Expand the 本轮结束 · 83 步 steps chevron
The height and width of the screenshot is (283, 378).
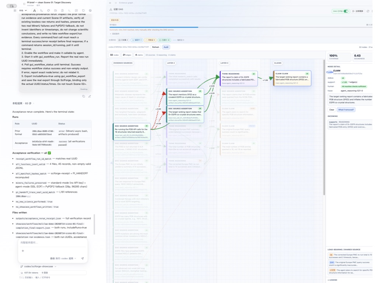coord(34,103)
